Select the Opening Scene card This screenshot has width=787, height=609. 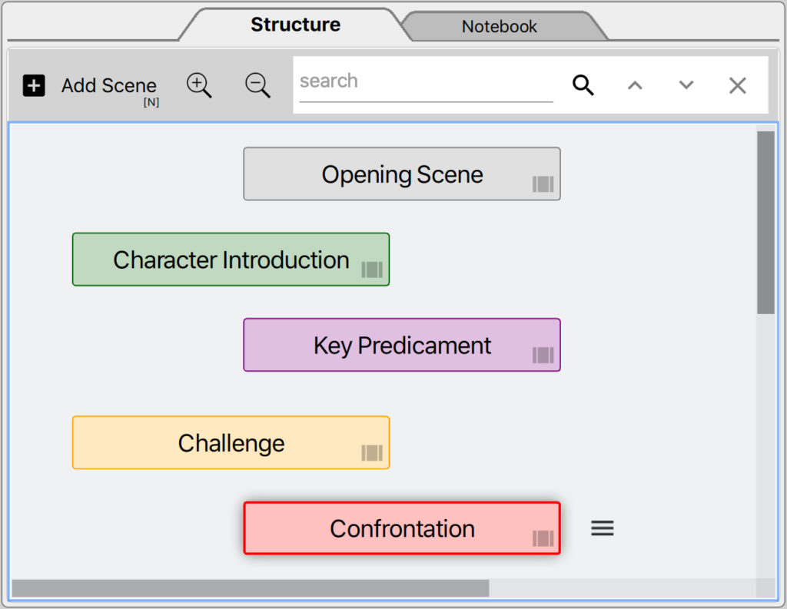401,174
